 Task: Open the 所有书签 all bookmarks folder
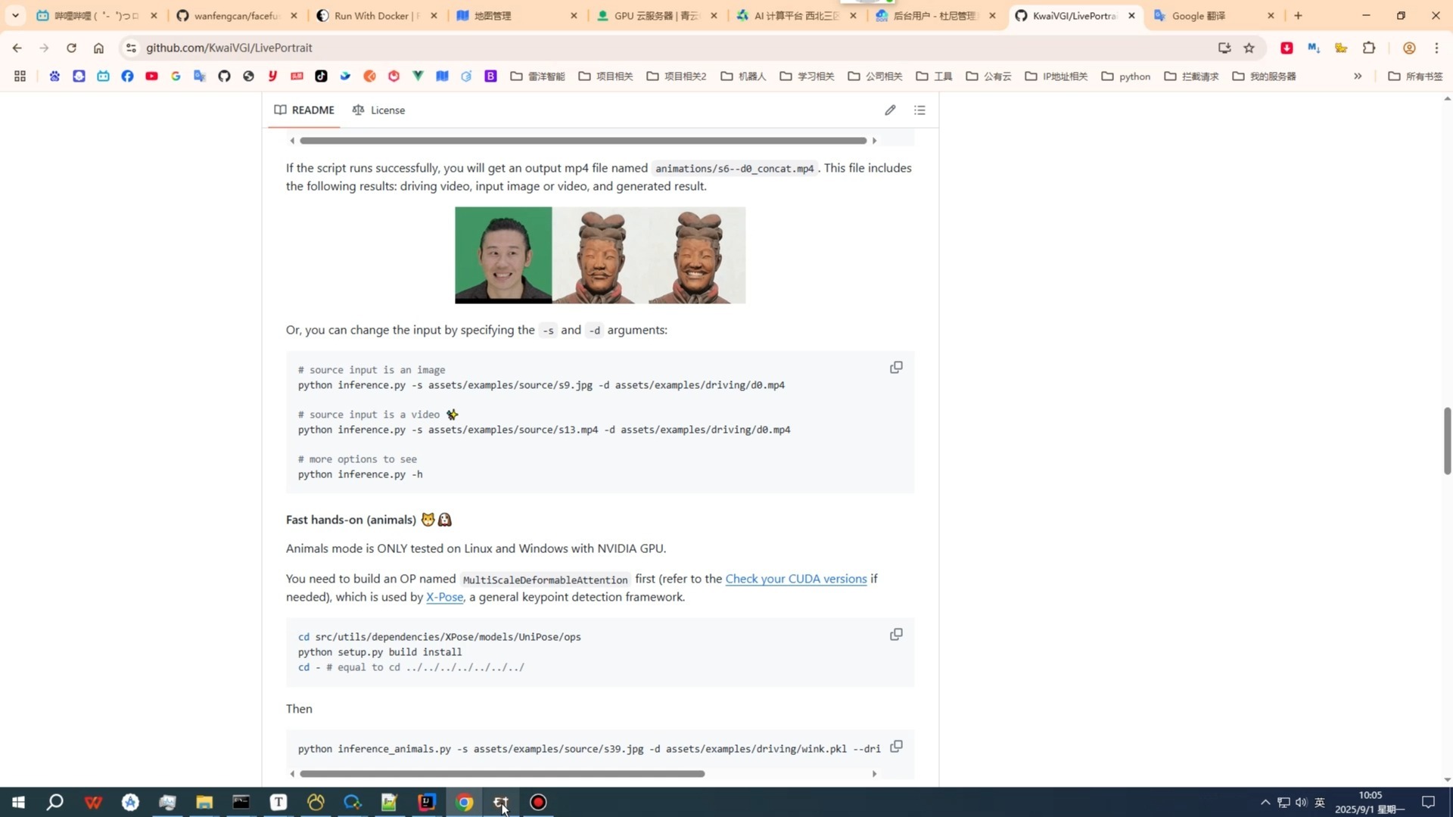(x=1415, y=76)
